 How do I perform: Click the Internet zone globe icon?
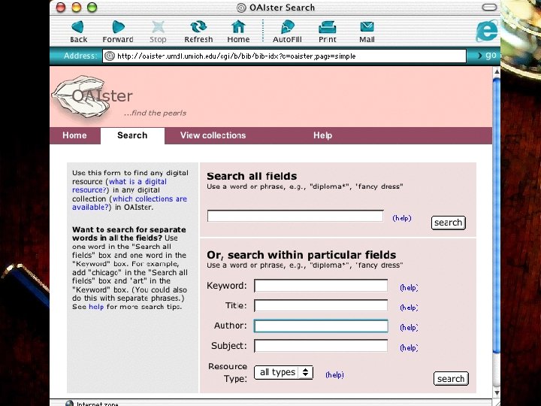(69, 403)
